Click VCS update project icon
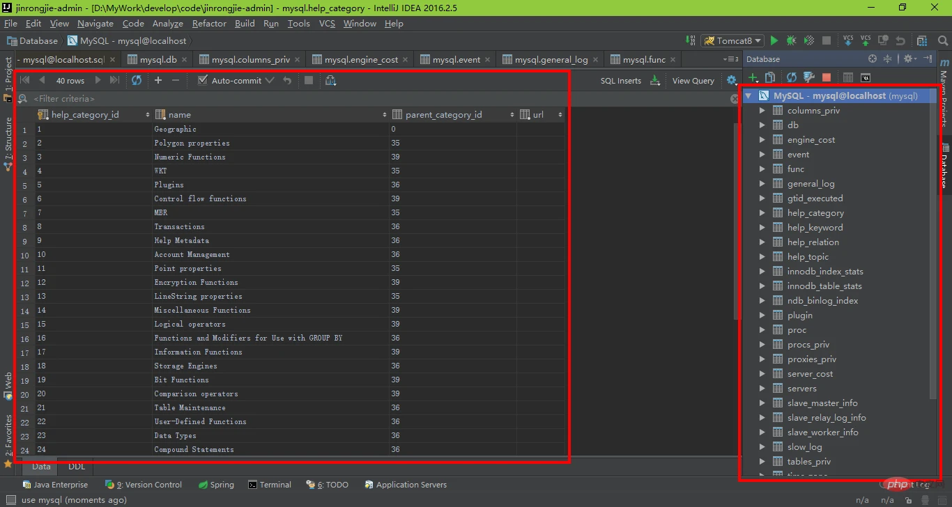The width and height of the screenshot is (952, 507). click(x=848, y=40)
